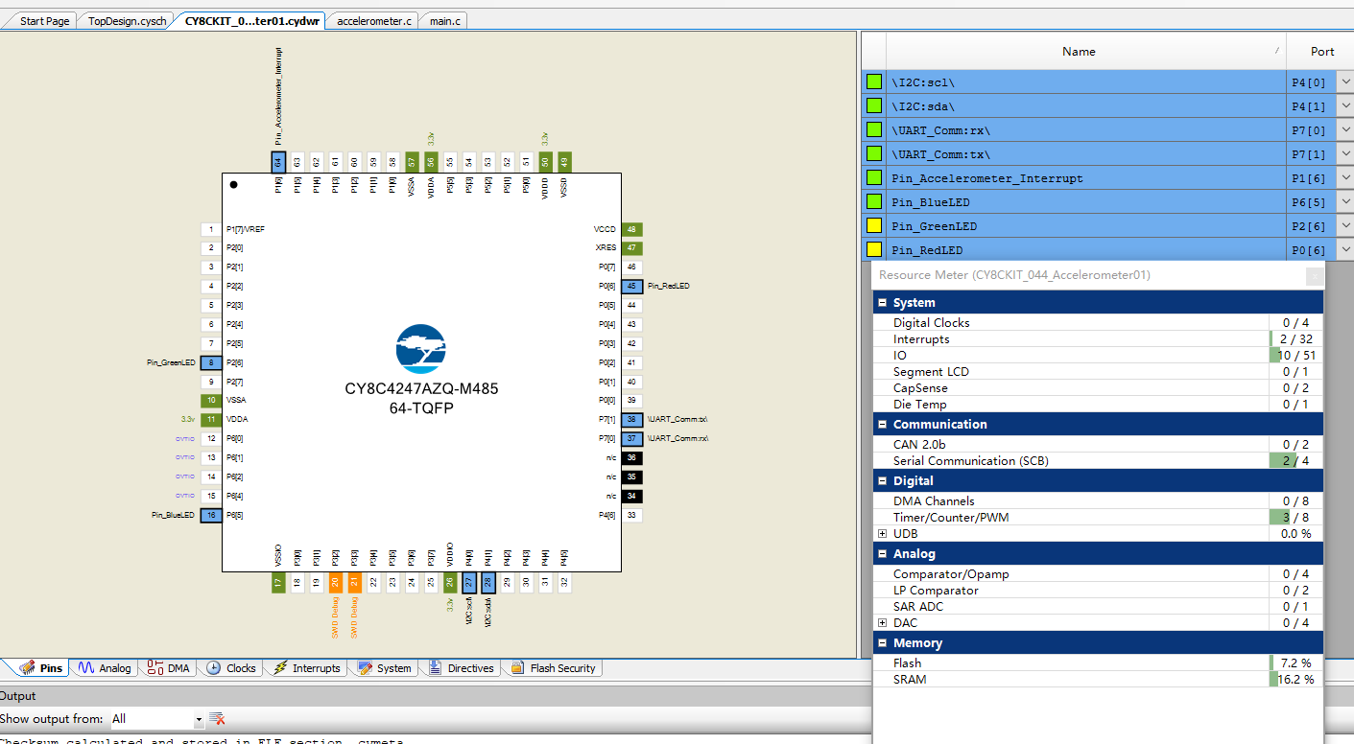
Task: Select orange SWD Debug pin 21
Action: click(x=354, y=583)
